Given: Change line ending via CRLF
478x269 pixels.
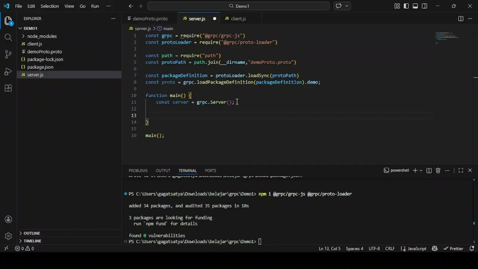Looking at the screenshot, I should point(390,248).
